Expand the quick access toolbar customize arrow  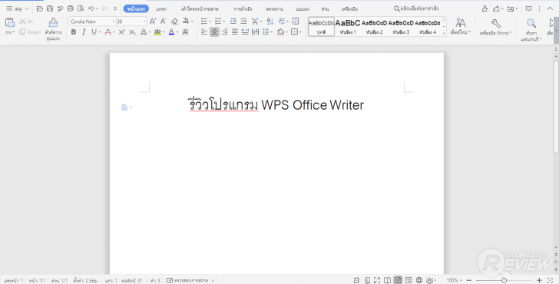[115, 8]
